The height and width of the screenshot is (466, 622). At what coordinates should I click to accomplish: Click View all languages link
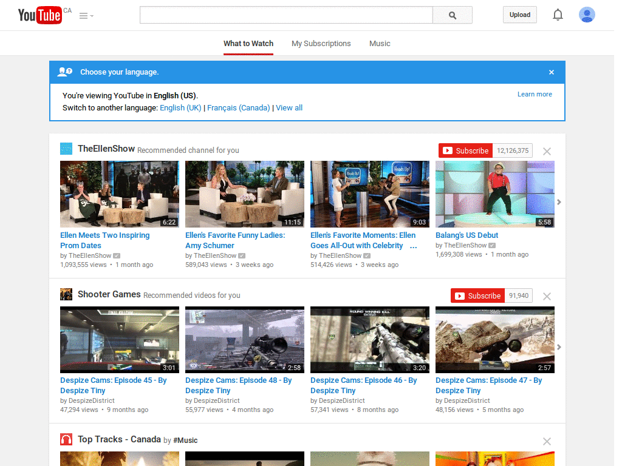[x=289, y=108]
